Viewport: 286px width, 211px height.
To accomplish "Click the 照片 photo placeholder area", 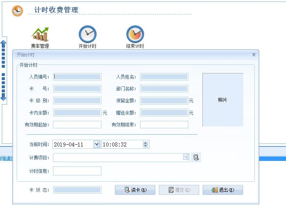I will (222, 100).
